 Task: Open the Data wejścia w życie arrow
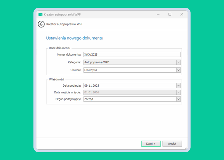point(179,92)
